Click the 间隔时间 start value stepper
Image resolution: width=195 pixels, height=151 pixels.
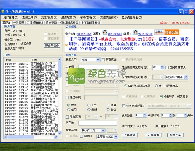(170, 115)
